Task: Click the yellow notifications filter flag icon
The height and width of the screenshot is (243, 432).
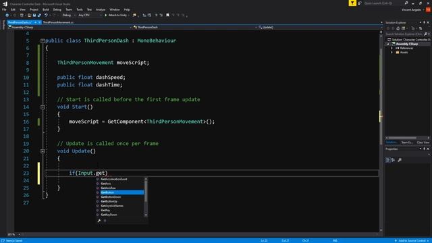Action: [x=352, y=3]
